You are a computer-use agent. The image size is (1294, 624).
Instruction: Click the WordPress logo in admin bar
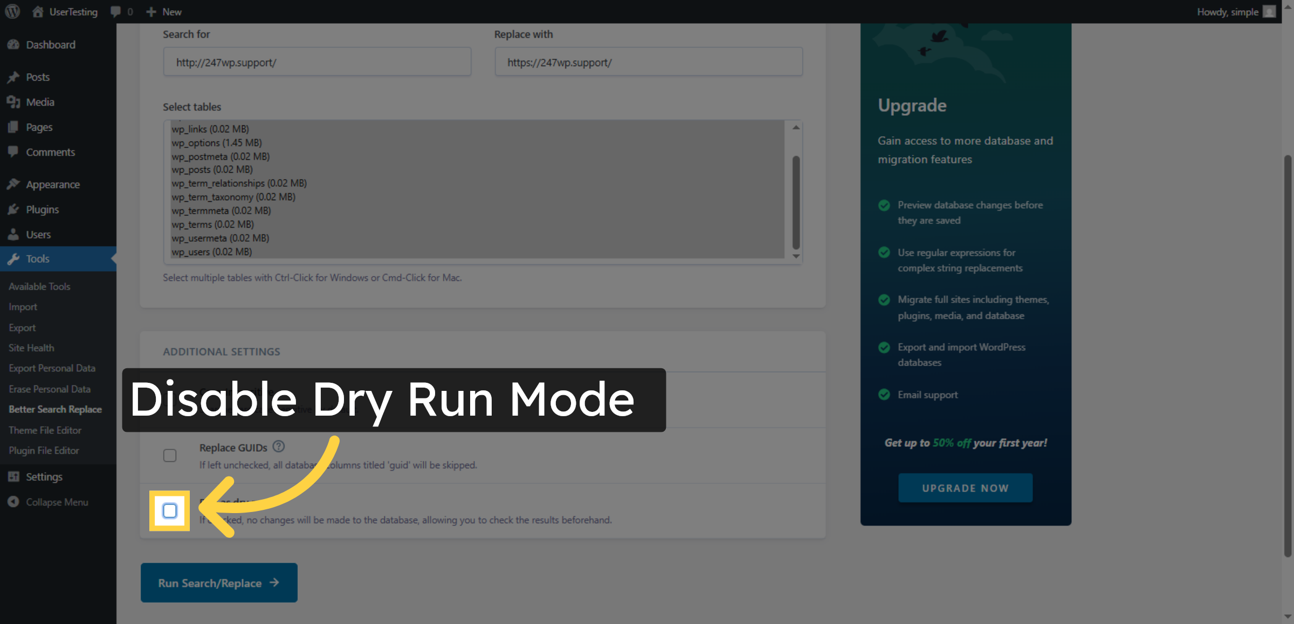(11, 11)
